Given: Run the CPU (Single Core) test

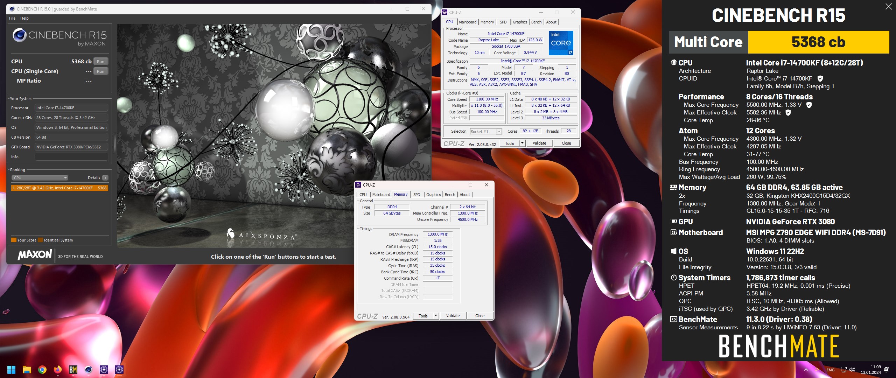Looking at the screenshot, I should [101, 71].
